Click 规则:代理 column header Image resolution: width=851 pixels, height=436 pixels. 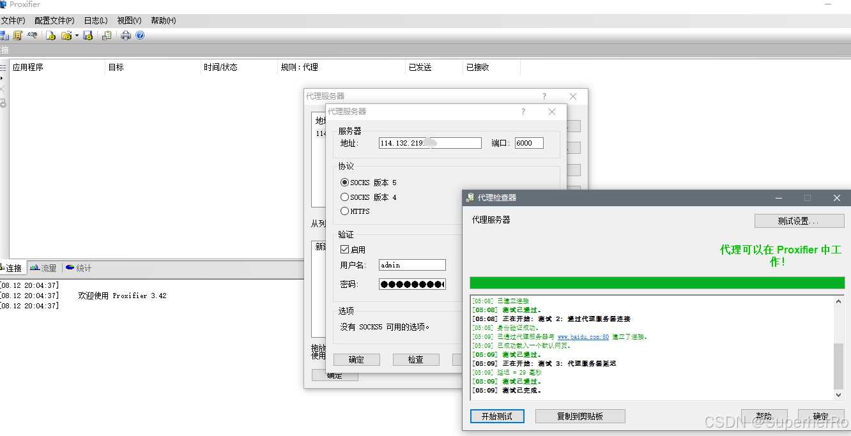(x=341, y=67)
